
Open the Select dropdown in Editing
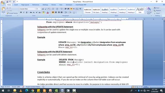coord(157,13)
